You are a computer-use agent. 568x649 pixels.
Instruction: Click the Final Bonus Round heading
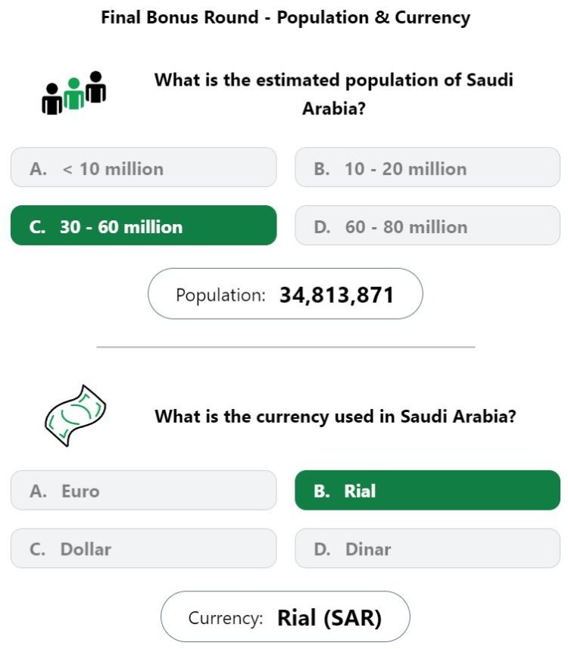pyautogui.click(x=286, y=18)
